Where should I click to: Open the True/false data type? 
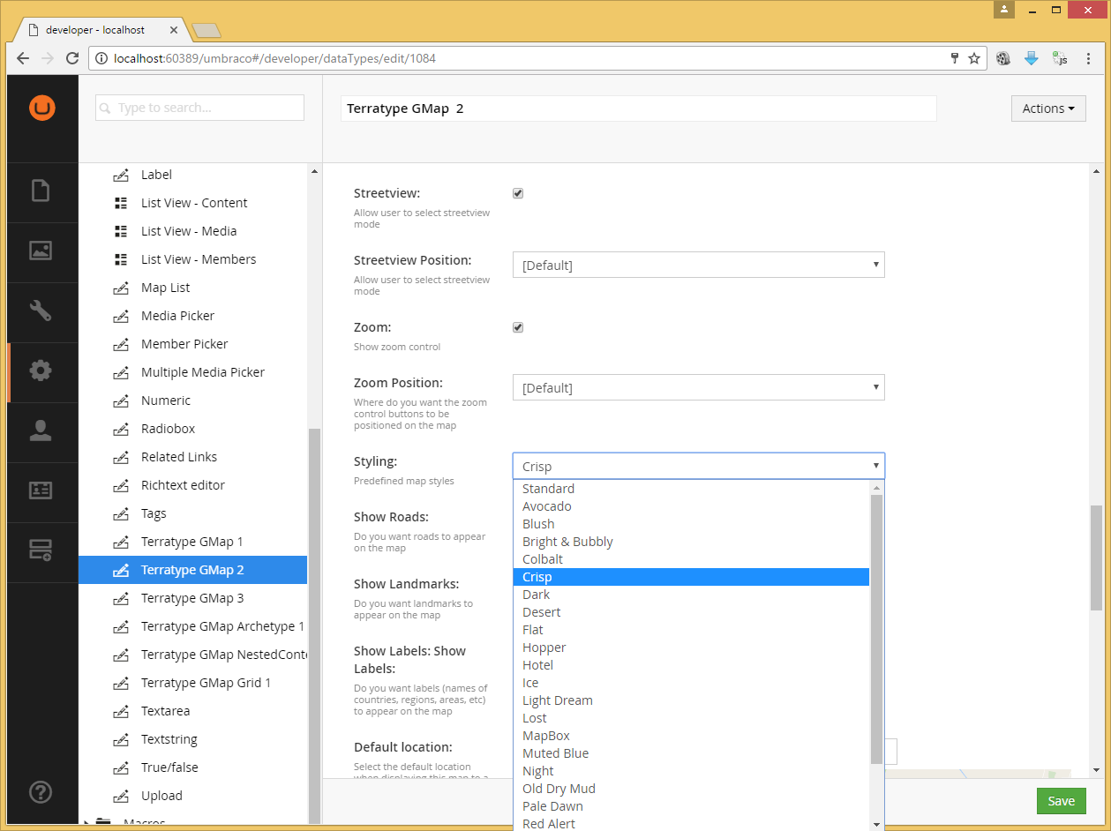(169, 767)
